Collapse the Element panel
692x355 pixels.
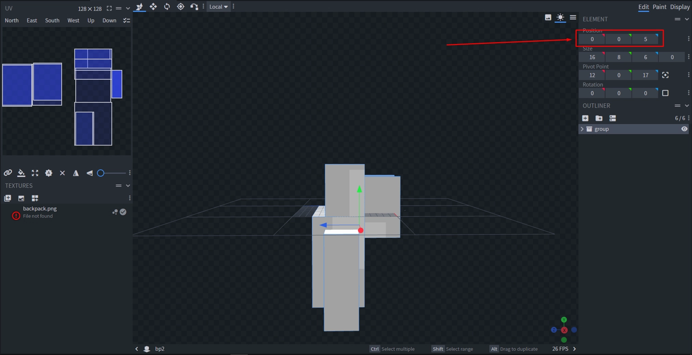pyautogui.click(x=687, y=19)
